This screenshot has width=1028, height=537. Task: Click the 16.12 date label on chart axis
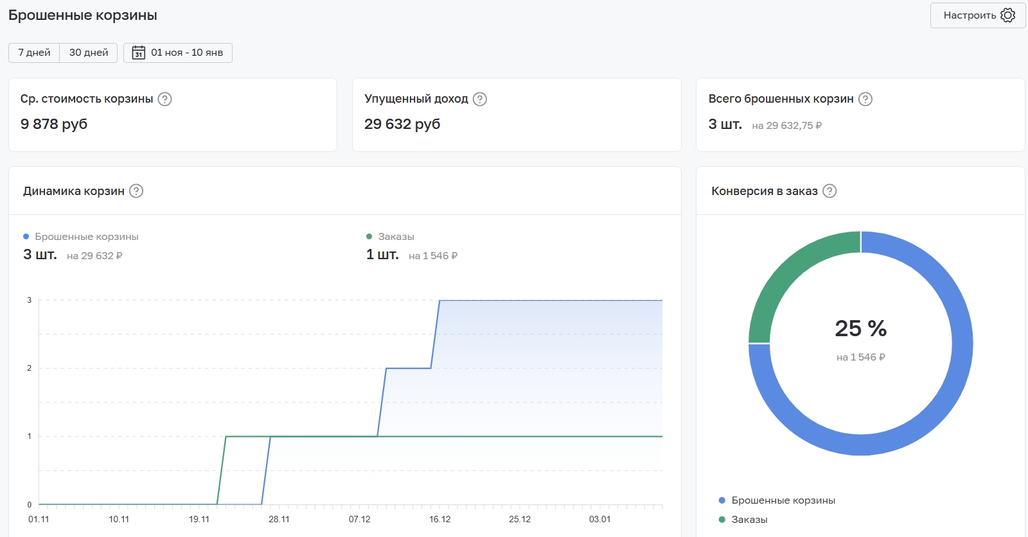(x=439, y=519)
